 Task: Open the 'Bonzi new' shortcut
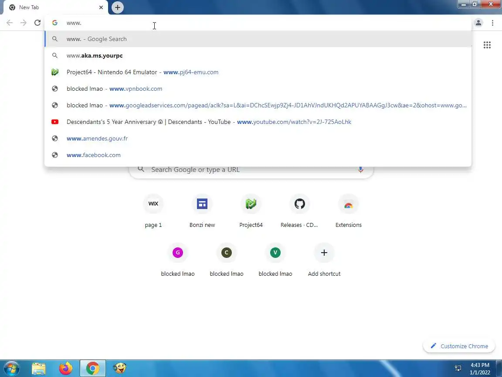[x=202, y=211]
